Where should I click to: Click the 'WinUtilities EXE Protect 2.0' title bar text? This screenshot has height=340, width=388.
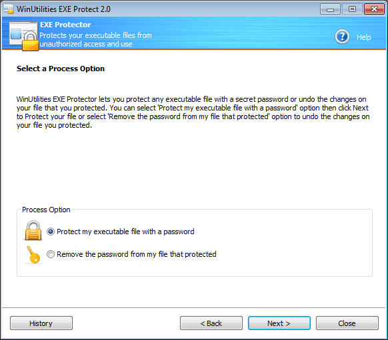click(63, 9)
